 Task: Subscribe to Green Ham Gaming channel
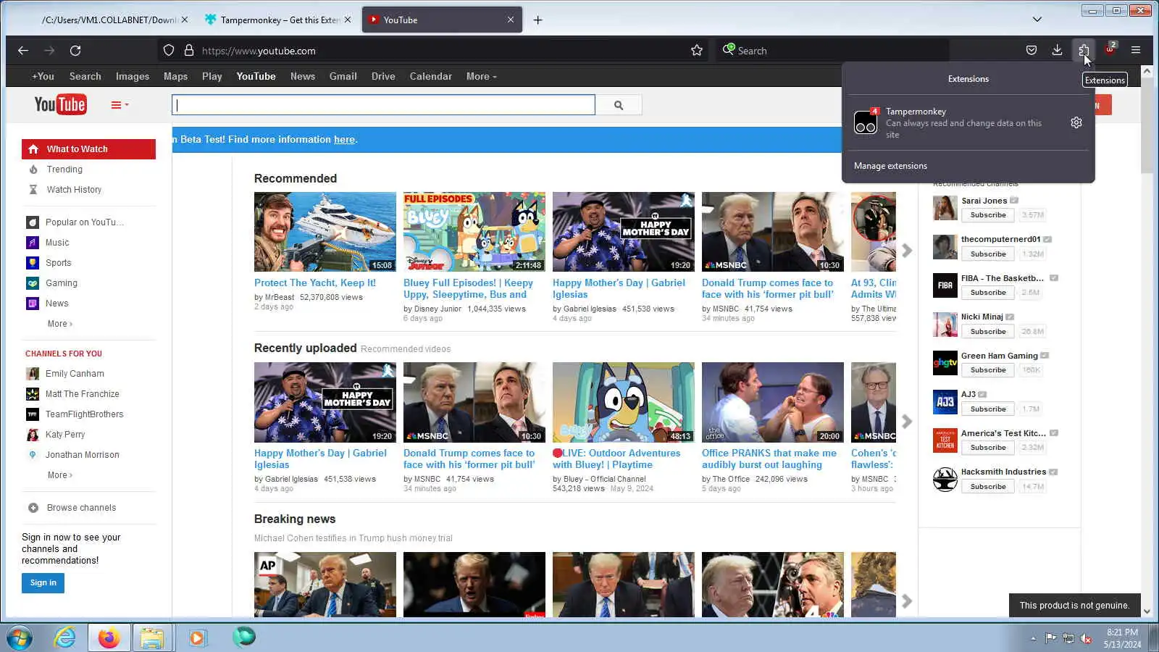tap(988, 370)
